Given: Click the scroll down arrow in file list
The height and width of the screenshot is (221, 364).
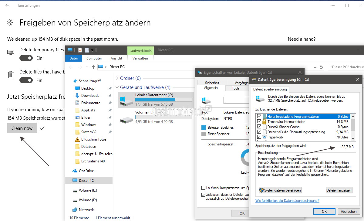Looking at the screenshot, I should click(x=353, y=138).
